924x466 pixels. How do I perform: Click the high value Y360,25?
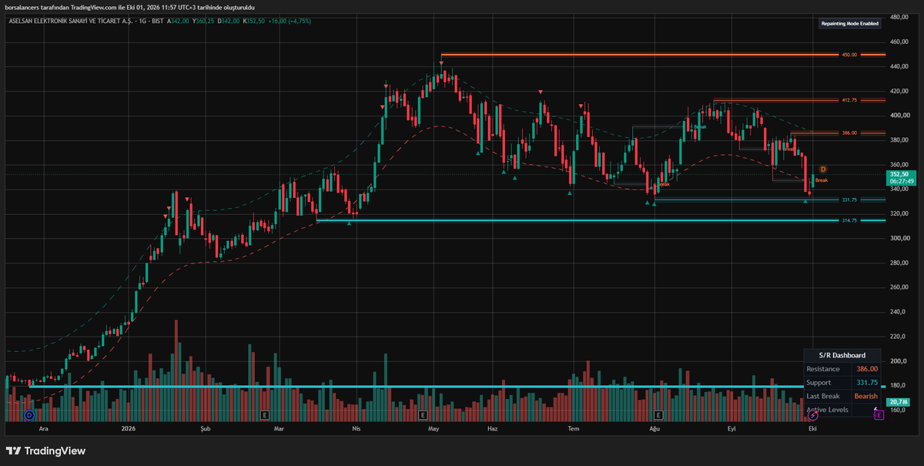tap(204, 21)
